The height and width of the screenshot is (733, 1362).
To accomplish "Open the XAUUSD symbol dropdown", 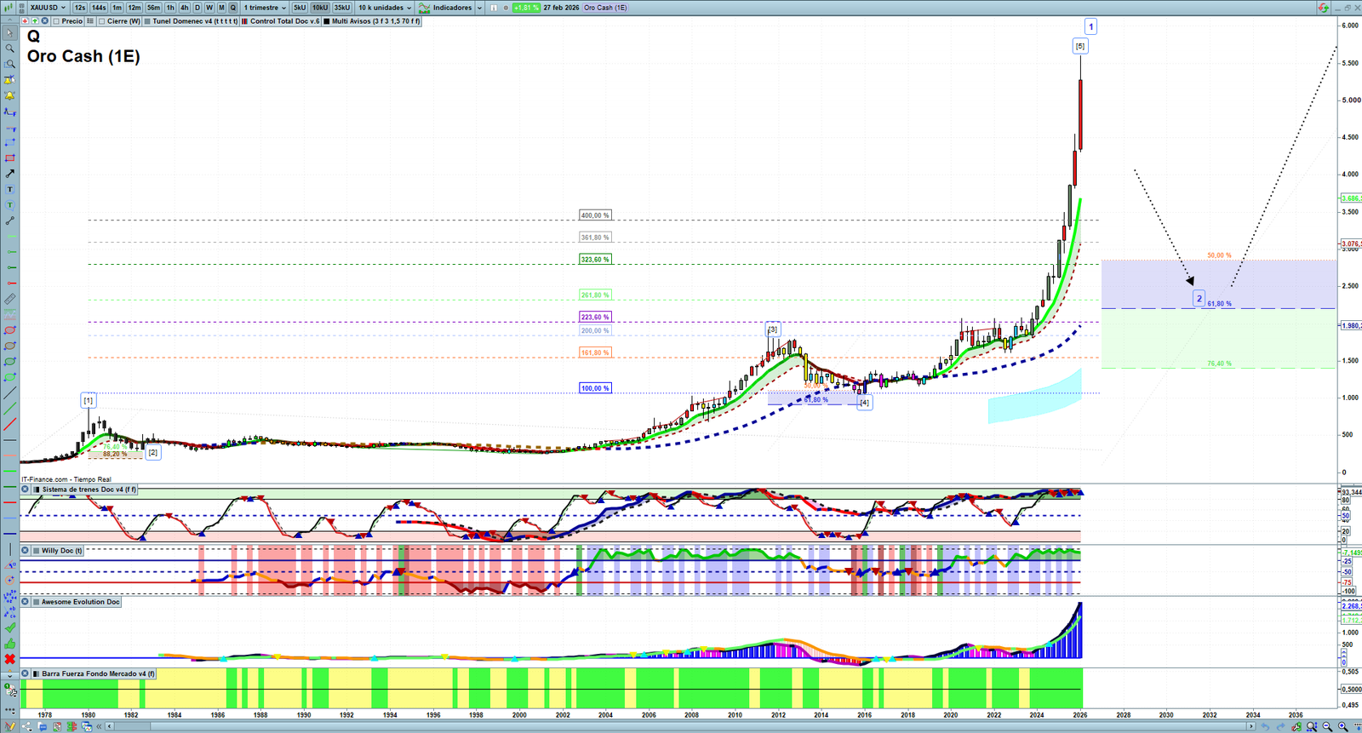I will point(47,8).
